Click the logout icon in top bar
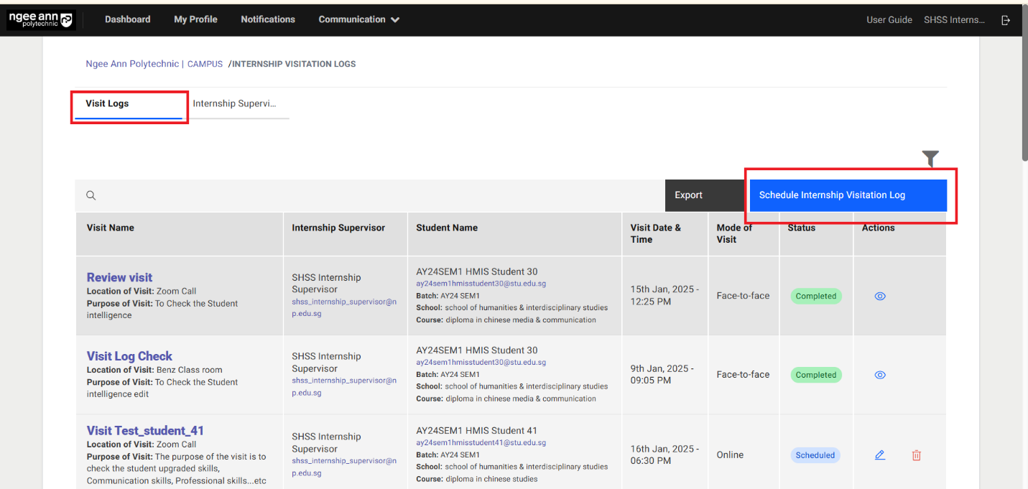 coord(1006,20)
